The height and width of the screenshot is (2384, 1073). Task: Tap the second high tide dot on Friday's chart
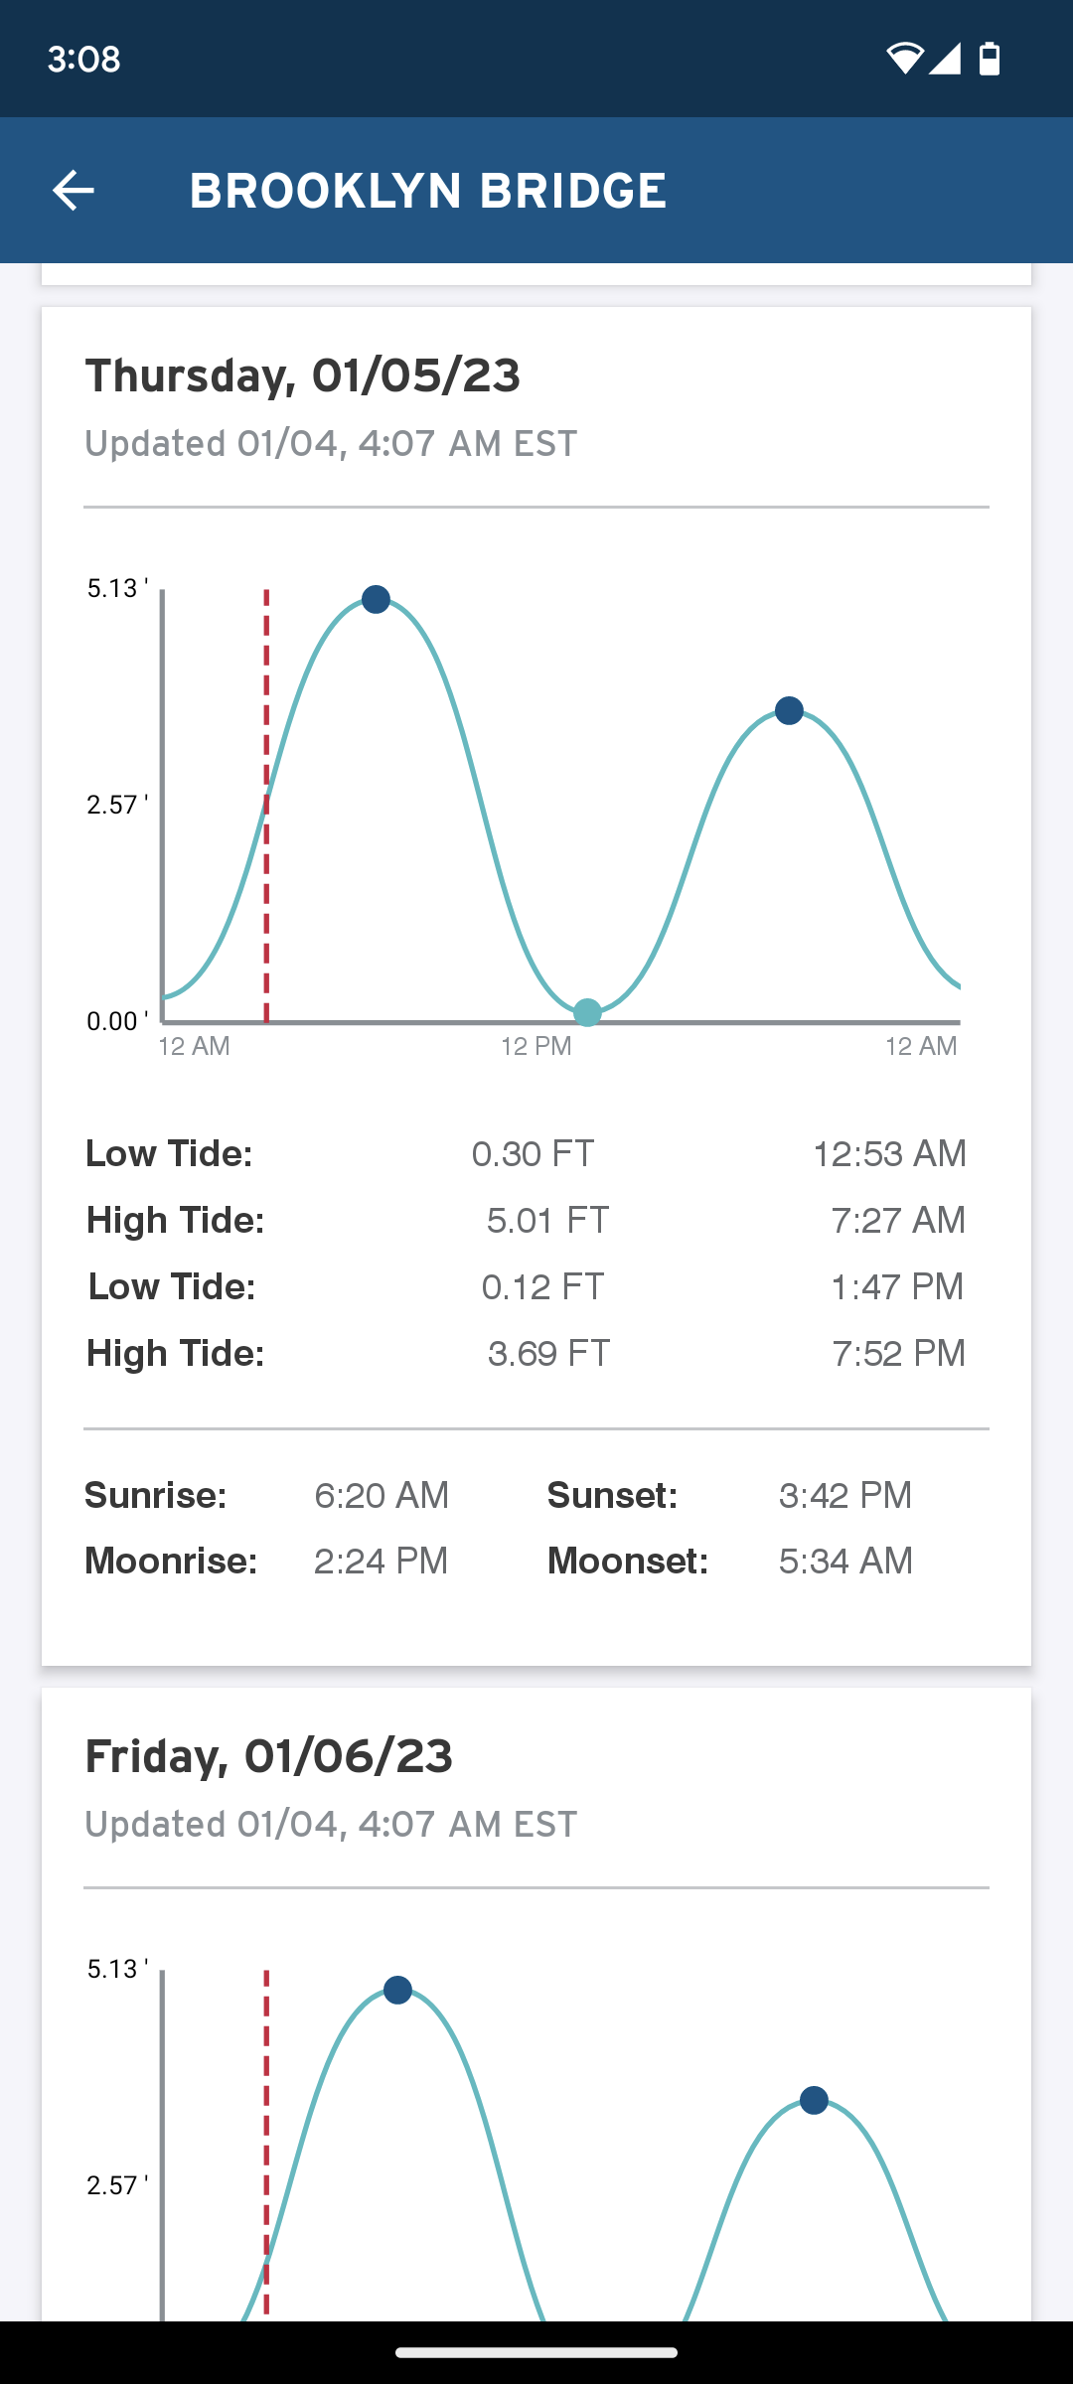click(x=814, y=2101)
